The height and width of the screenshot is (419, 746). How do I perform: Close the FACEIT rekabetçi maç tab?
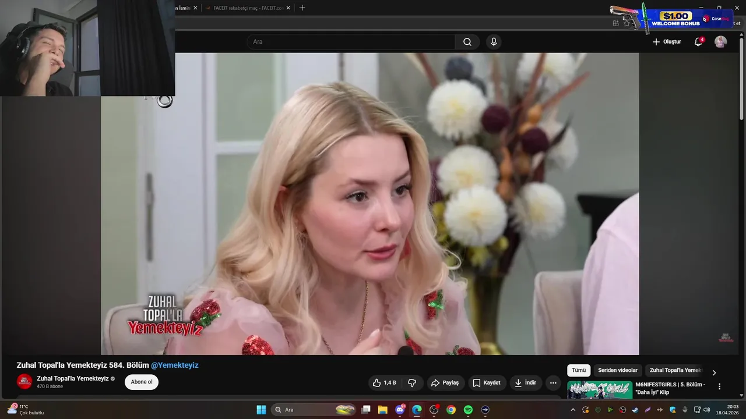coord(288,8)
